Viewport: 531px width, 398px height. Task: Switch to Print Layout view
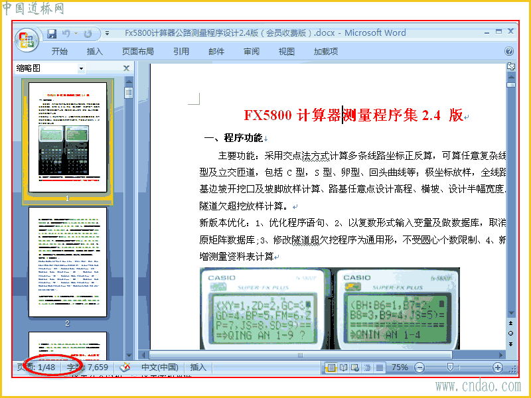(x=331, y=367)
